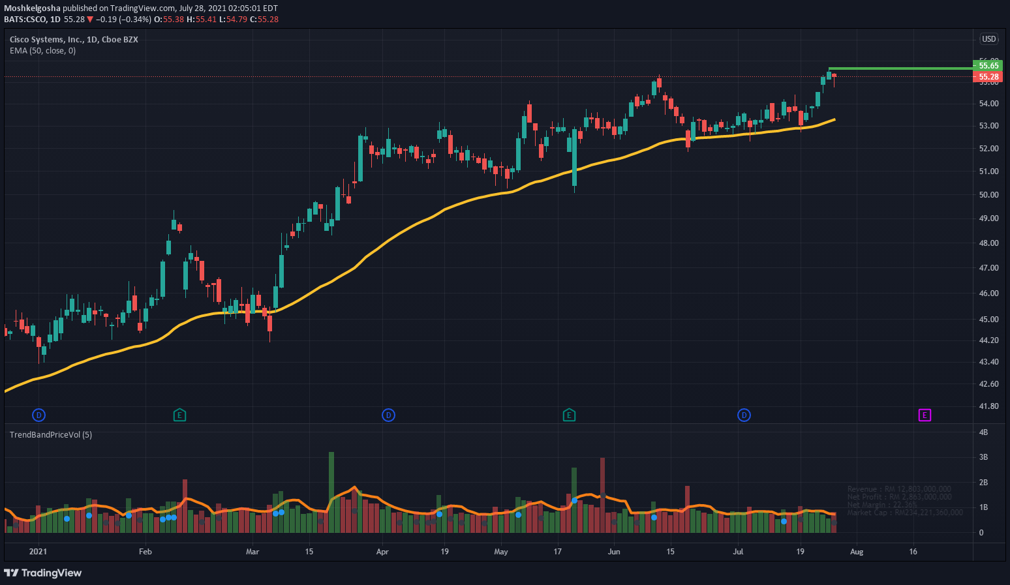Click the Revenue : RM 12,803,000,000 text
The height and width of the screenshot is (585, 1010).
point(899,489)
